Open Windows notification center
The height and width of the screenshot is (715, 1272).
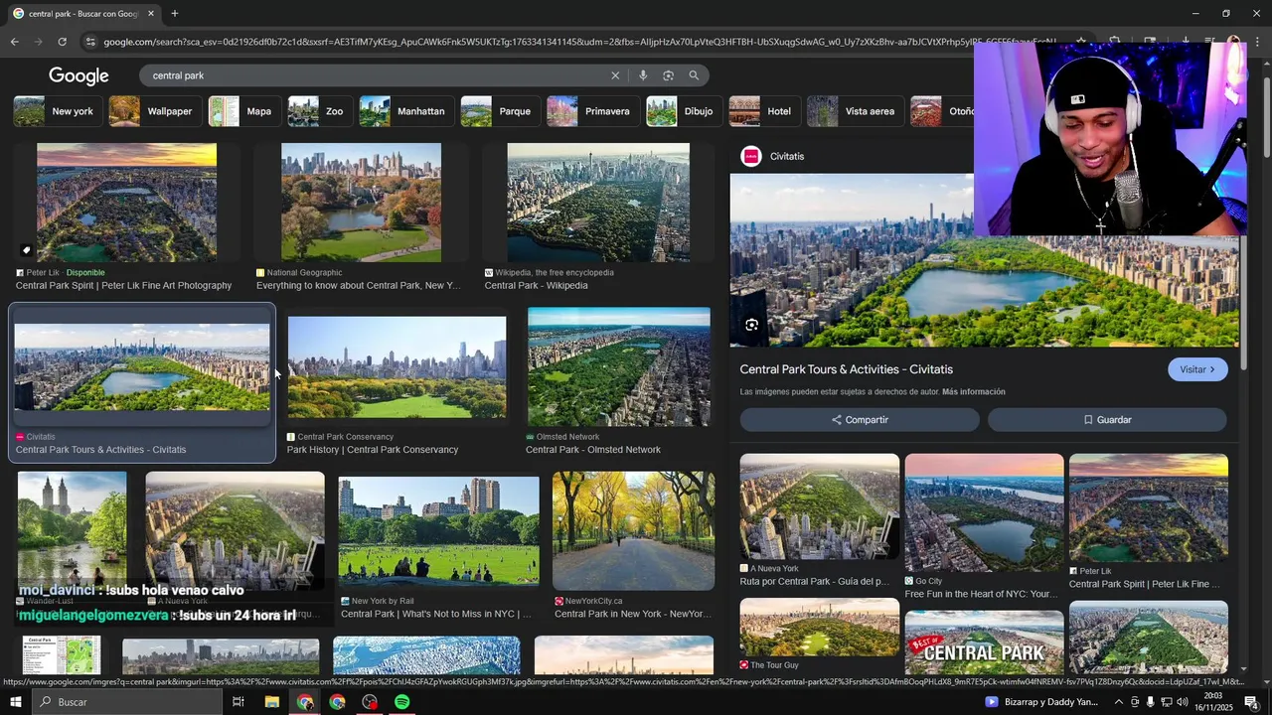1251,702
